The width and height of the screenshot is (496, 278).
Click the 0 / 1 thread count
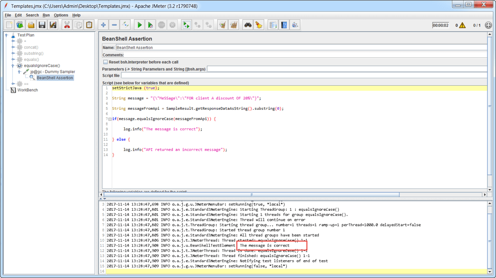pyautogui.click(x=476, y=25)
